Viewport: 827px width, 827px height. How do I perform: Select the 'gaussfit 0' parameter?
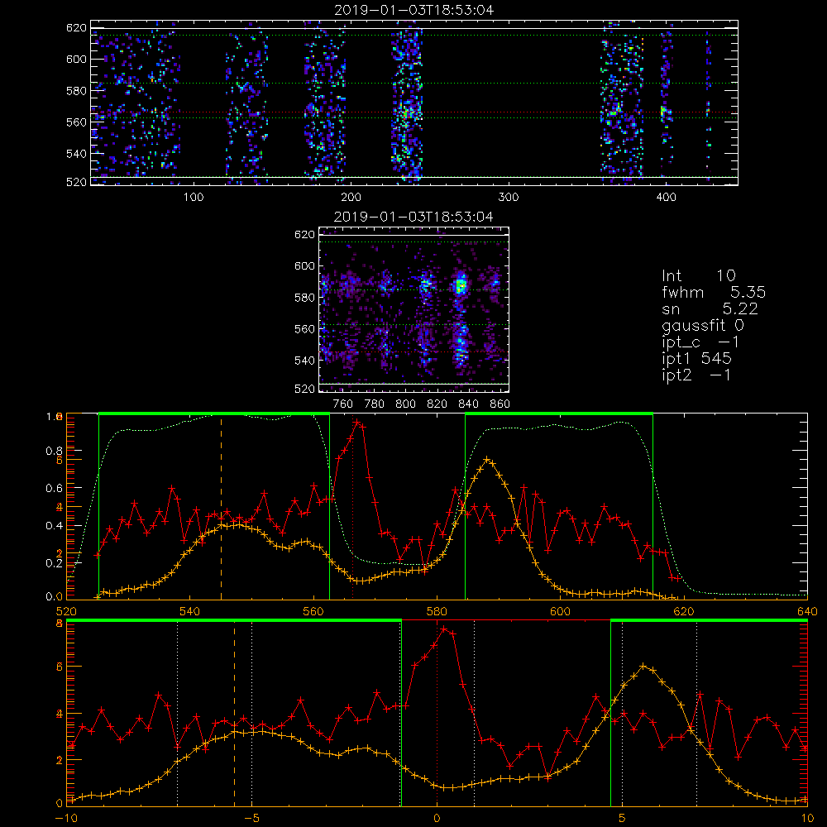click(702, 325)
